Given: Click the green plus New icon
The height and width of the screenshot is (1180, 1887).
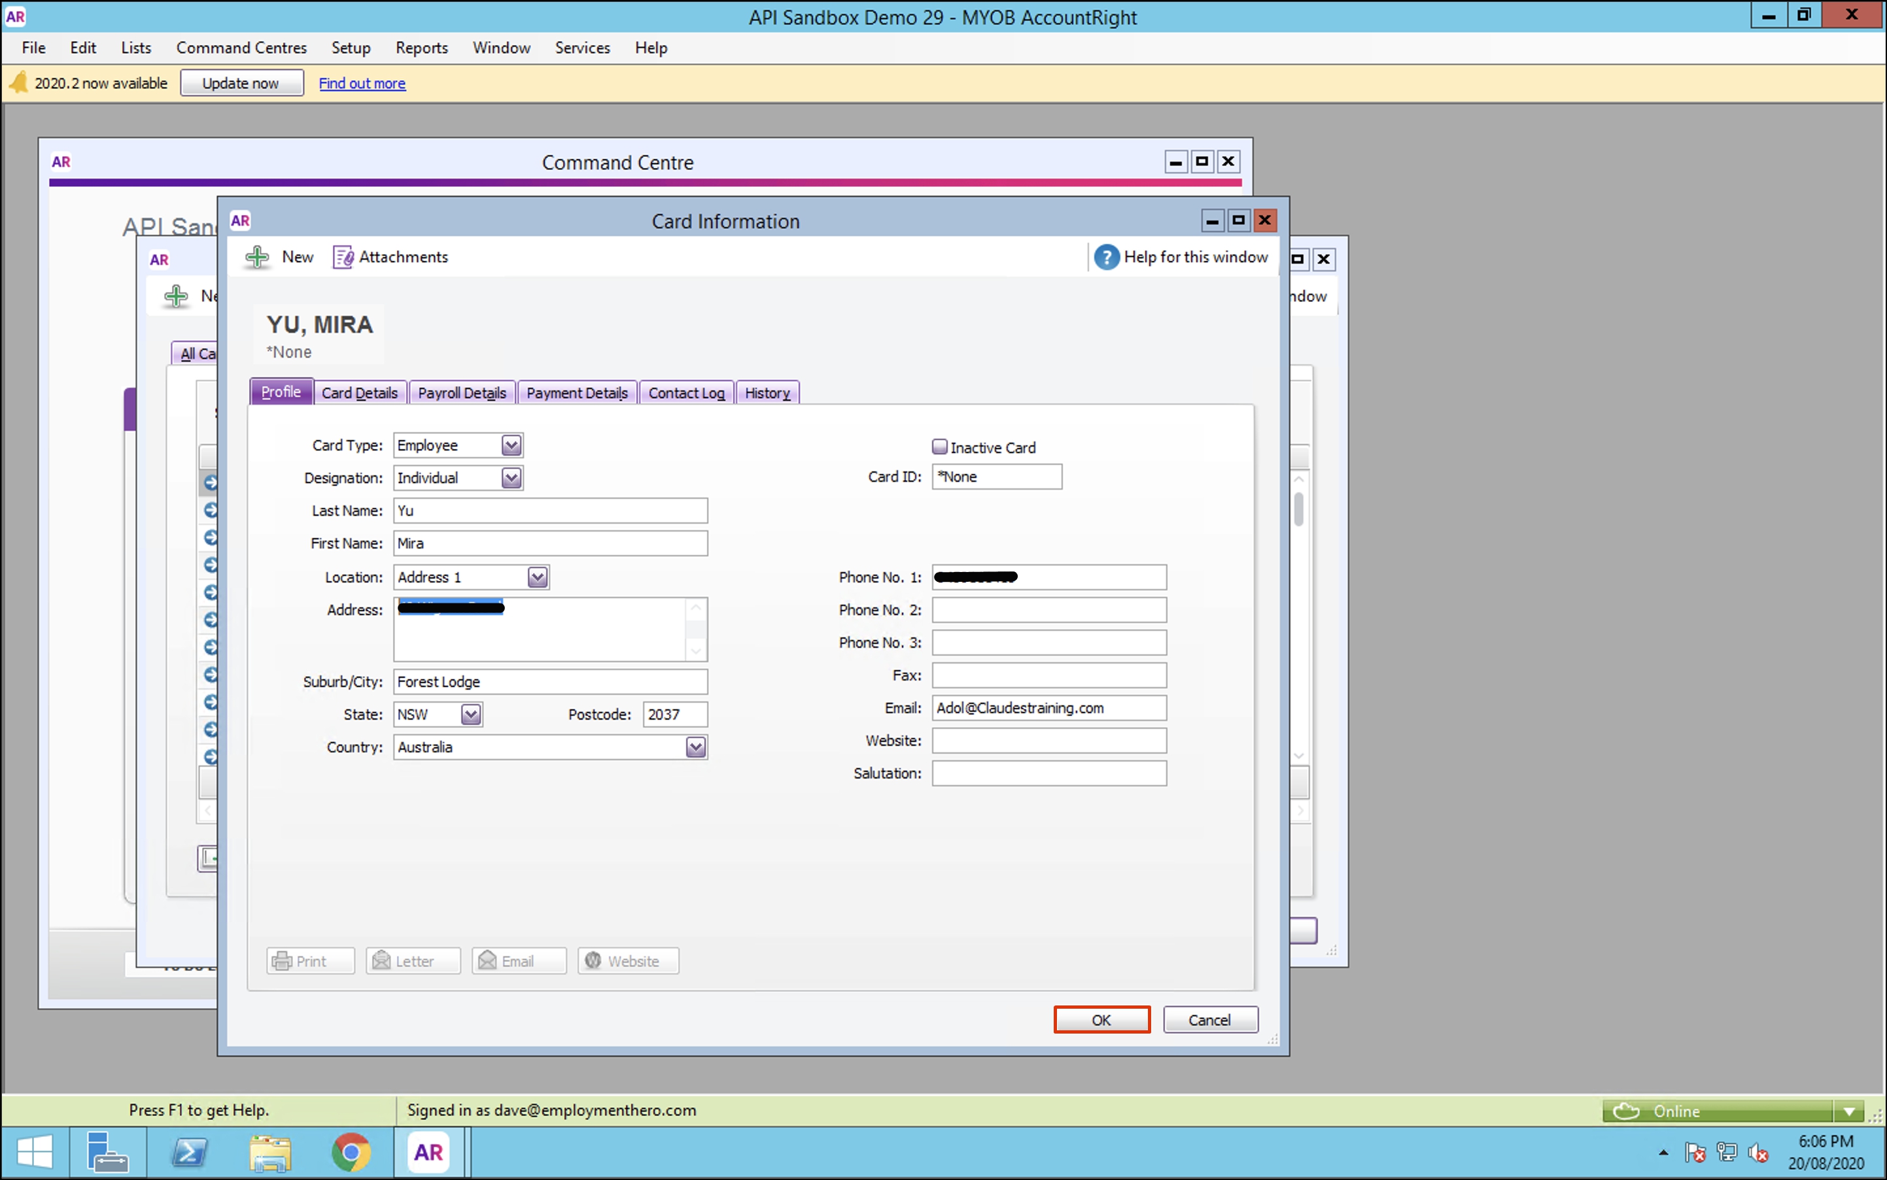Looking at the screenshot, I should point(257,257).
